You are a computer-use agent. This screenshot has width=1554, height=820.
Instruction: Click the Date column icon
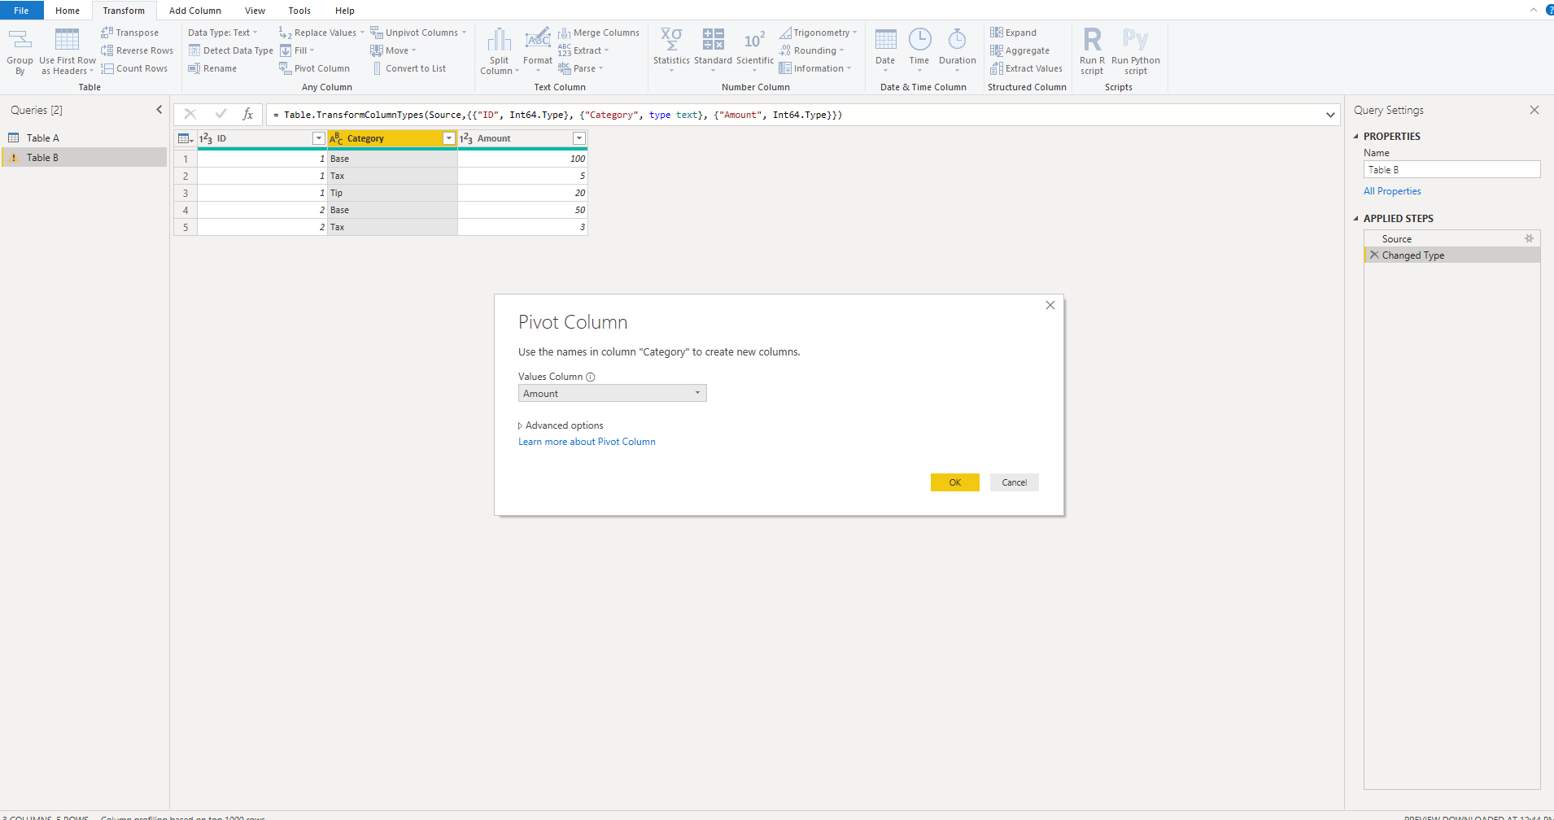click(885, 39)
